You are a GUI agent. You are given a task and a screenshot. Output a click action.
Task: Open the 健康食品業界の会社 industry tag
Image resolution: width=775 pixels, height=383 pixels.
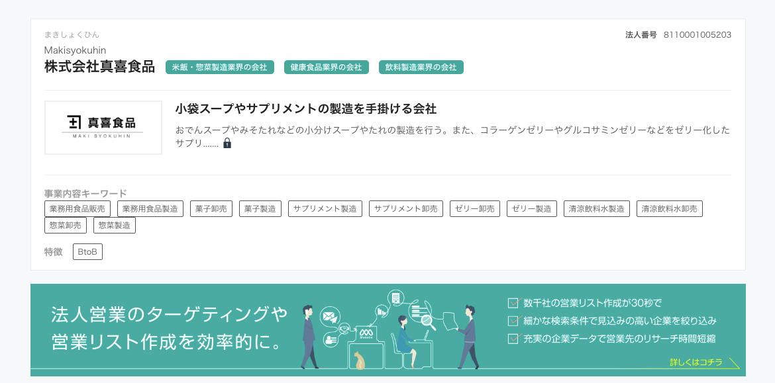pos(326,67)
